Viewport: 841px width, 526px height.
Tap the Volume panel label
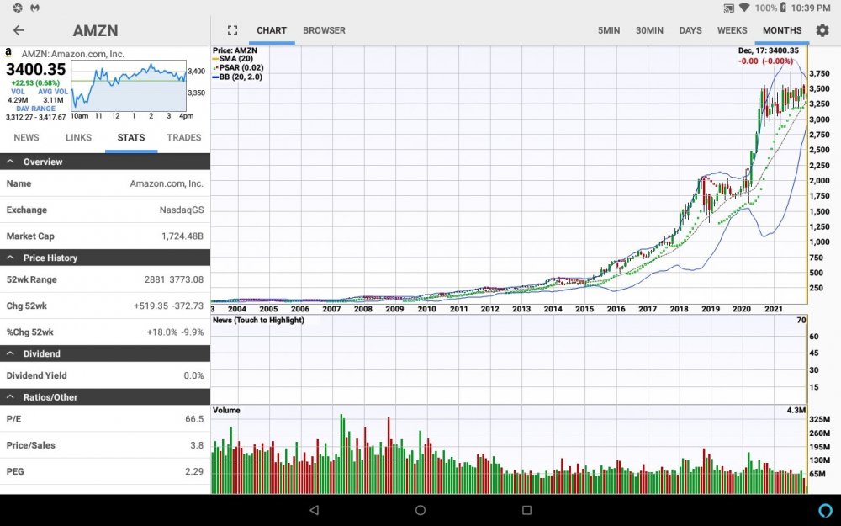(x=226, y=410)
